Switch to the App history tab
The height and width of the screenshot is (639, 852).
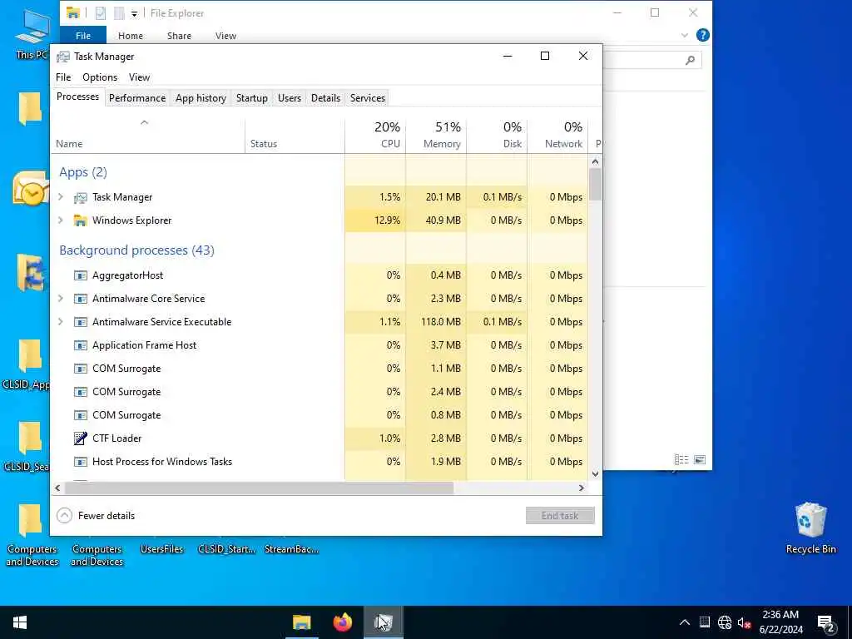pyautogui.click(x=201, y=98)
